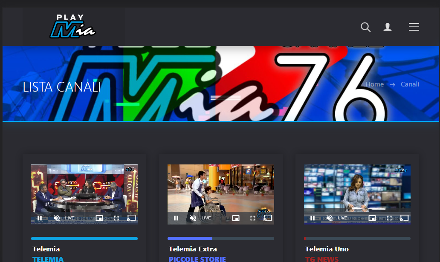Open picture-in-picture for Telemia Extra
The height and width of the screenshot is (262, 440).
(x=236, y=218)
